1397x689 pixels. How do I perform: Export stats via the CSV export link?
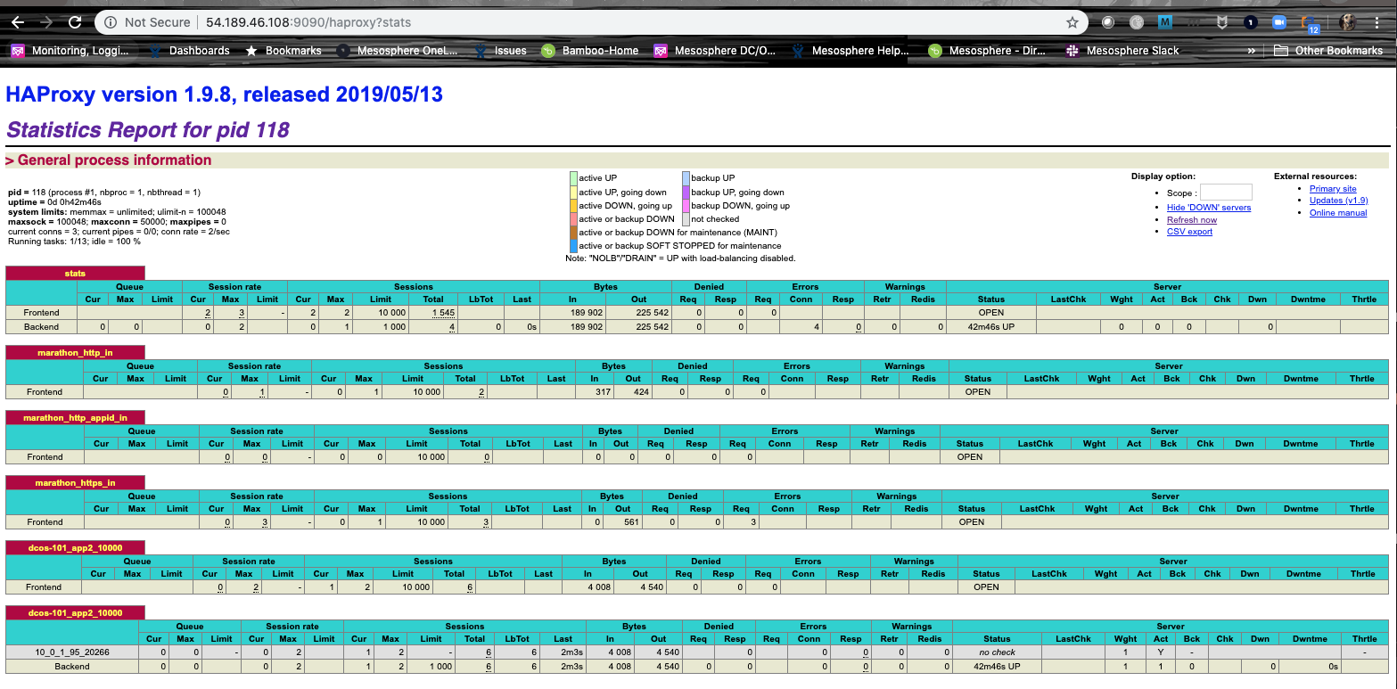(x=1189, y=232)
